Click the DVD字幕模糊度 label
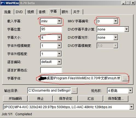 tap(80, 46)
